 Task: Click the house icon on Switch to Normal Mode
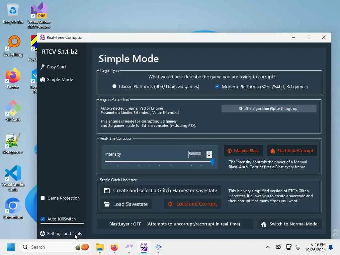click(x=264, y=224)
